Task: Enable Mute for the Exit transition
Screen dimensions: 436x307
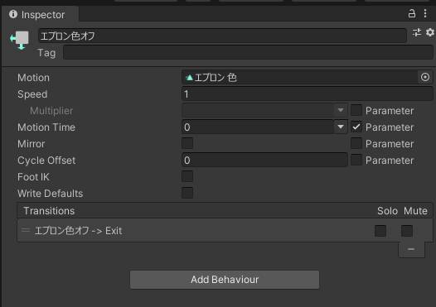Action: pyautogui.click(x=407, y=231)
